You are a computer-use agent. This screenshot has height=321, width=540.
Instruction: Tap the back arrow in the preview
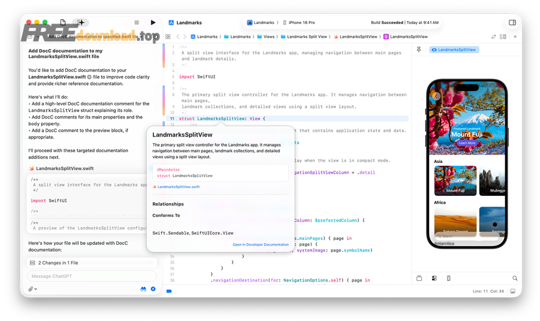[x=436, y=96]
